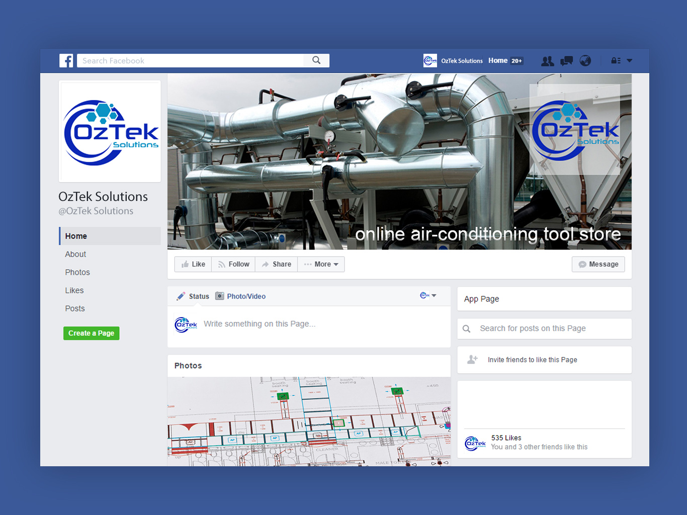The height and width of the screenshot is (515, 687).
Task: Click the Create a Page button
Action: (92, 333)
